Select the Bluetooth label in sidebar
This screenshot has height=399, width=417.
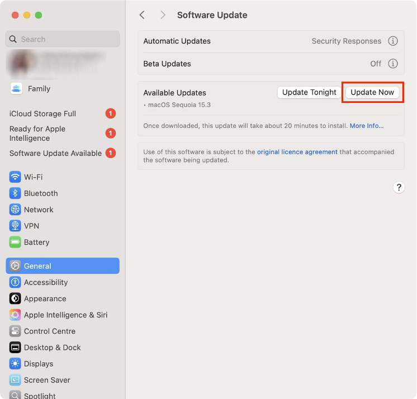41,193
